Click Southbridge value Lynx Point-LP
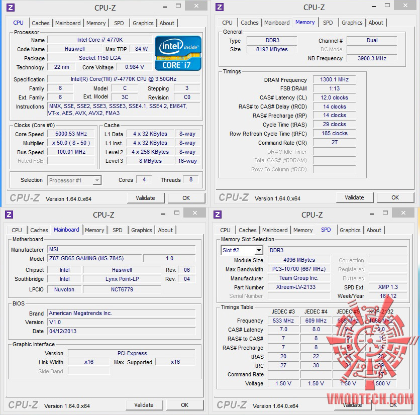 (122, 279)
